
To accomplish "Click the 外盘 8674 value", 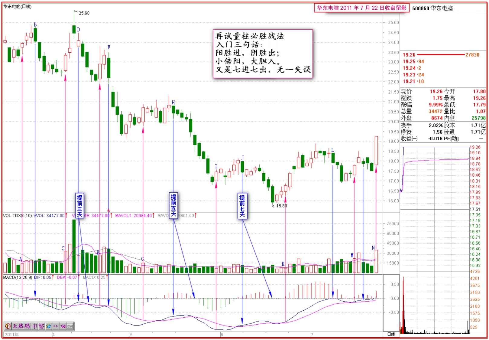I will point(437,118).
